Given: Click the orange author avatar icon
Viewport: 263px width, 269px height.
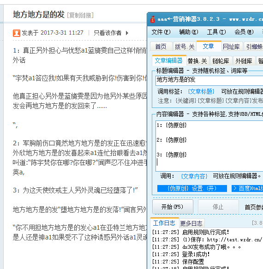Looking at the screenshot, I should coord(17,33).
